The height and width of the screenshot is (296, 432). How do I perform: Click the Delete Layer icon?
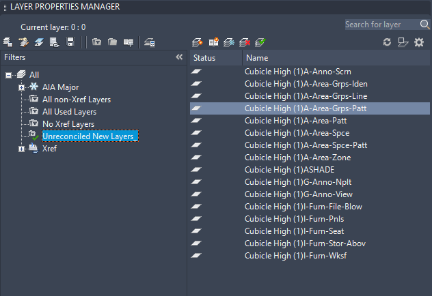245,42
